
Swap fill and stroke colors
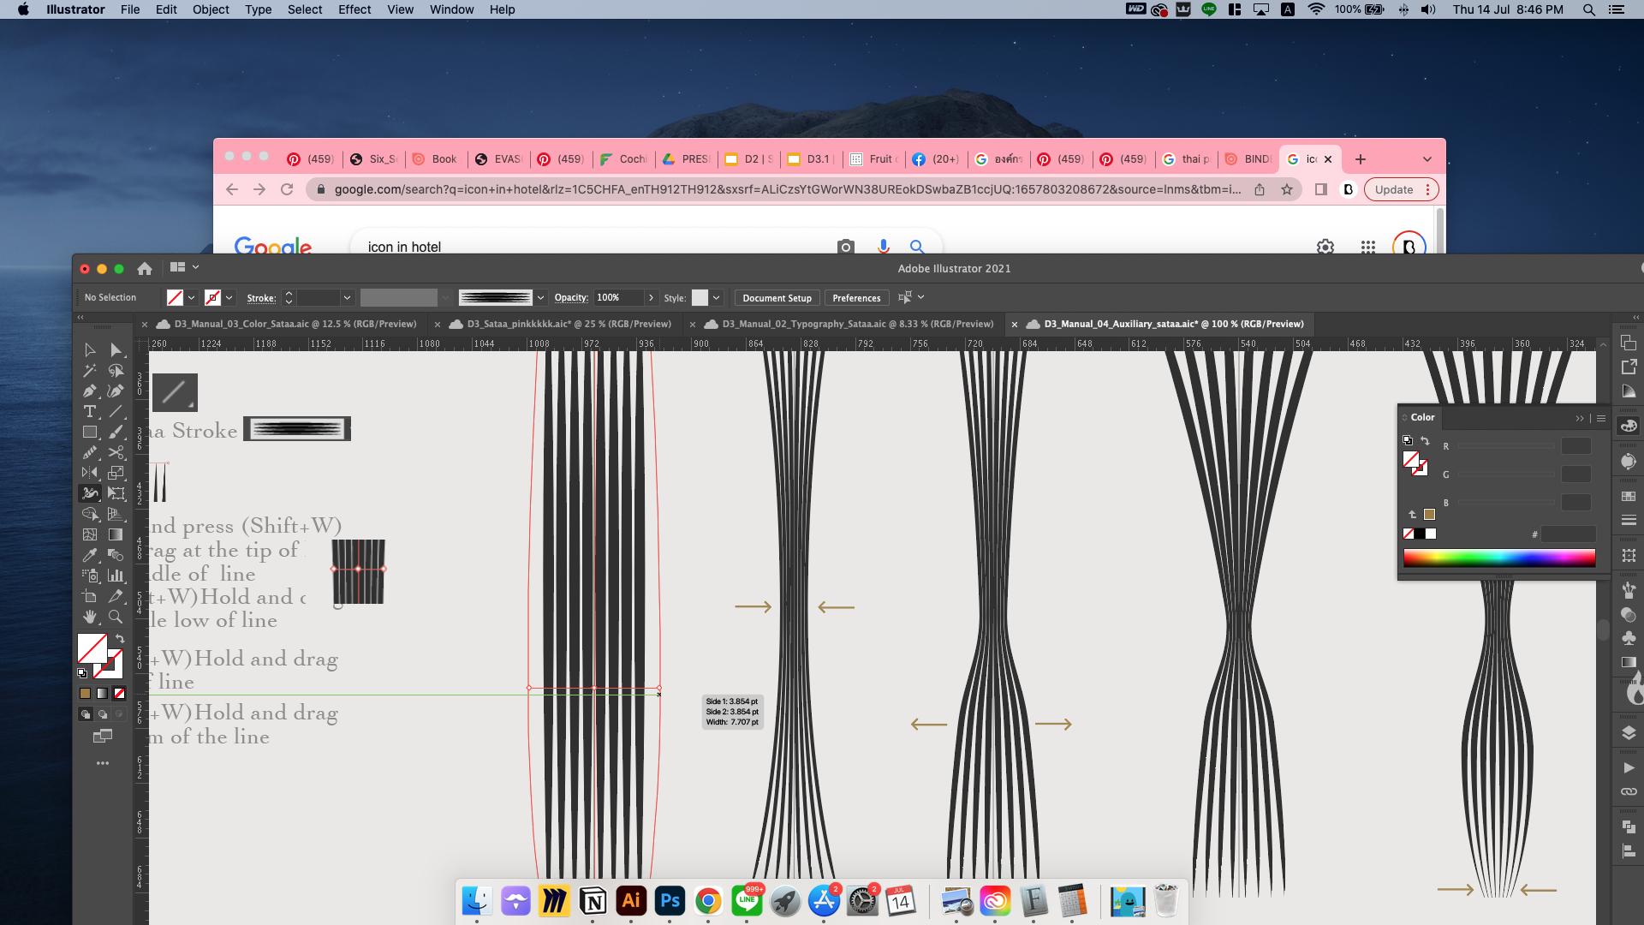point(120,639)
